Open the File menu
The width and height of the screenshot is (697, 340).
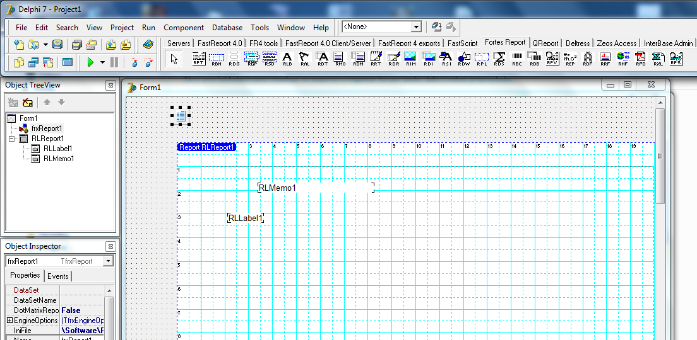coord(21,28)
